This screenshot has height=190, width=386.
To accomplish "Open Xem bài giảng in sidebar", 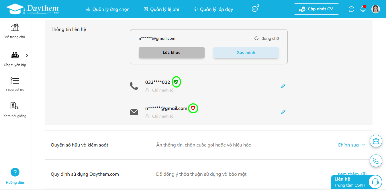I will [15, 110].
